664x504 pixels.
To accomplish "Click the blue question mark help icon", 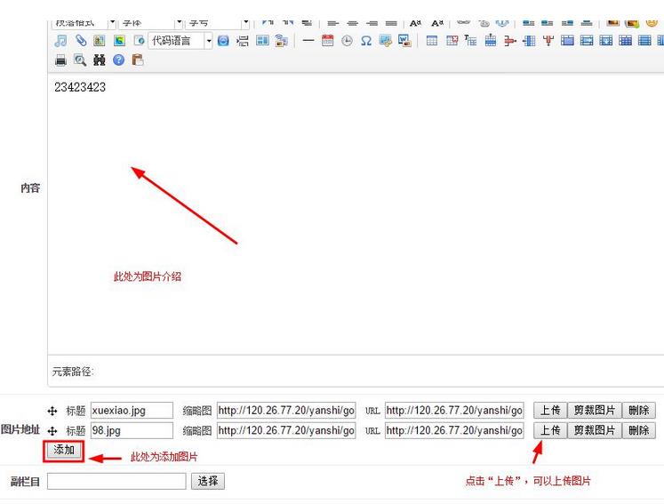I will coord(118,60).
